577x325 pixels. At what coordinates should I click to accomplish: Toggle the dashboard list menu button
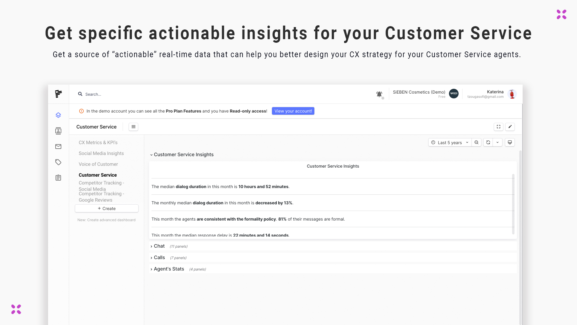click(x=133, y=127)
